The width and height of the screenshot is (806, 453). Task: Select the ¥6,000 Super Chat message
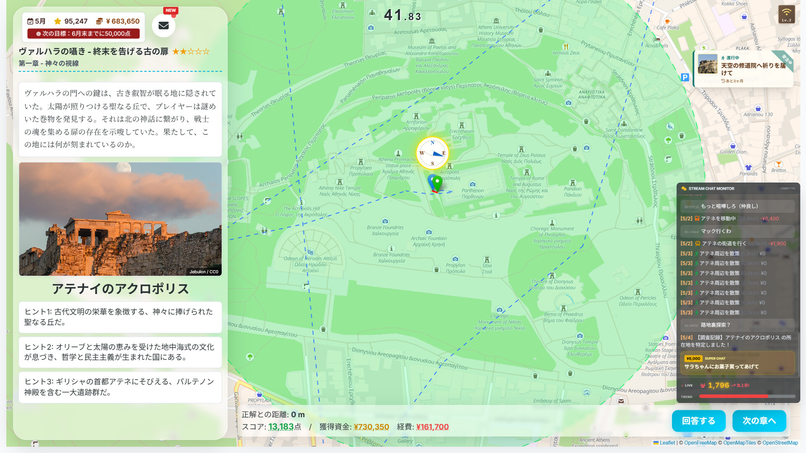click(x=737, y=363)
